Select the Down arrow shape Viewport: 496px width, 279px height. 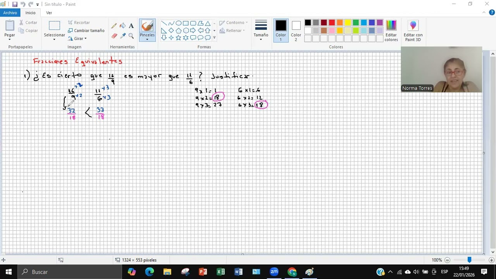[164, 38]
